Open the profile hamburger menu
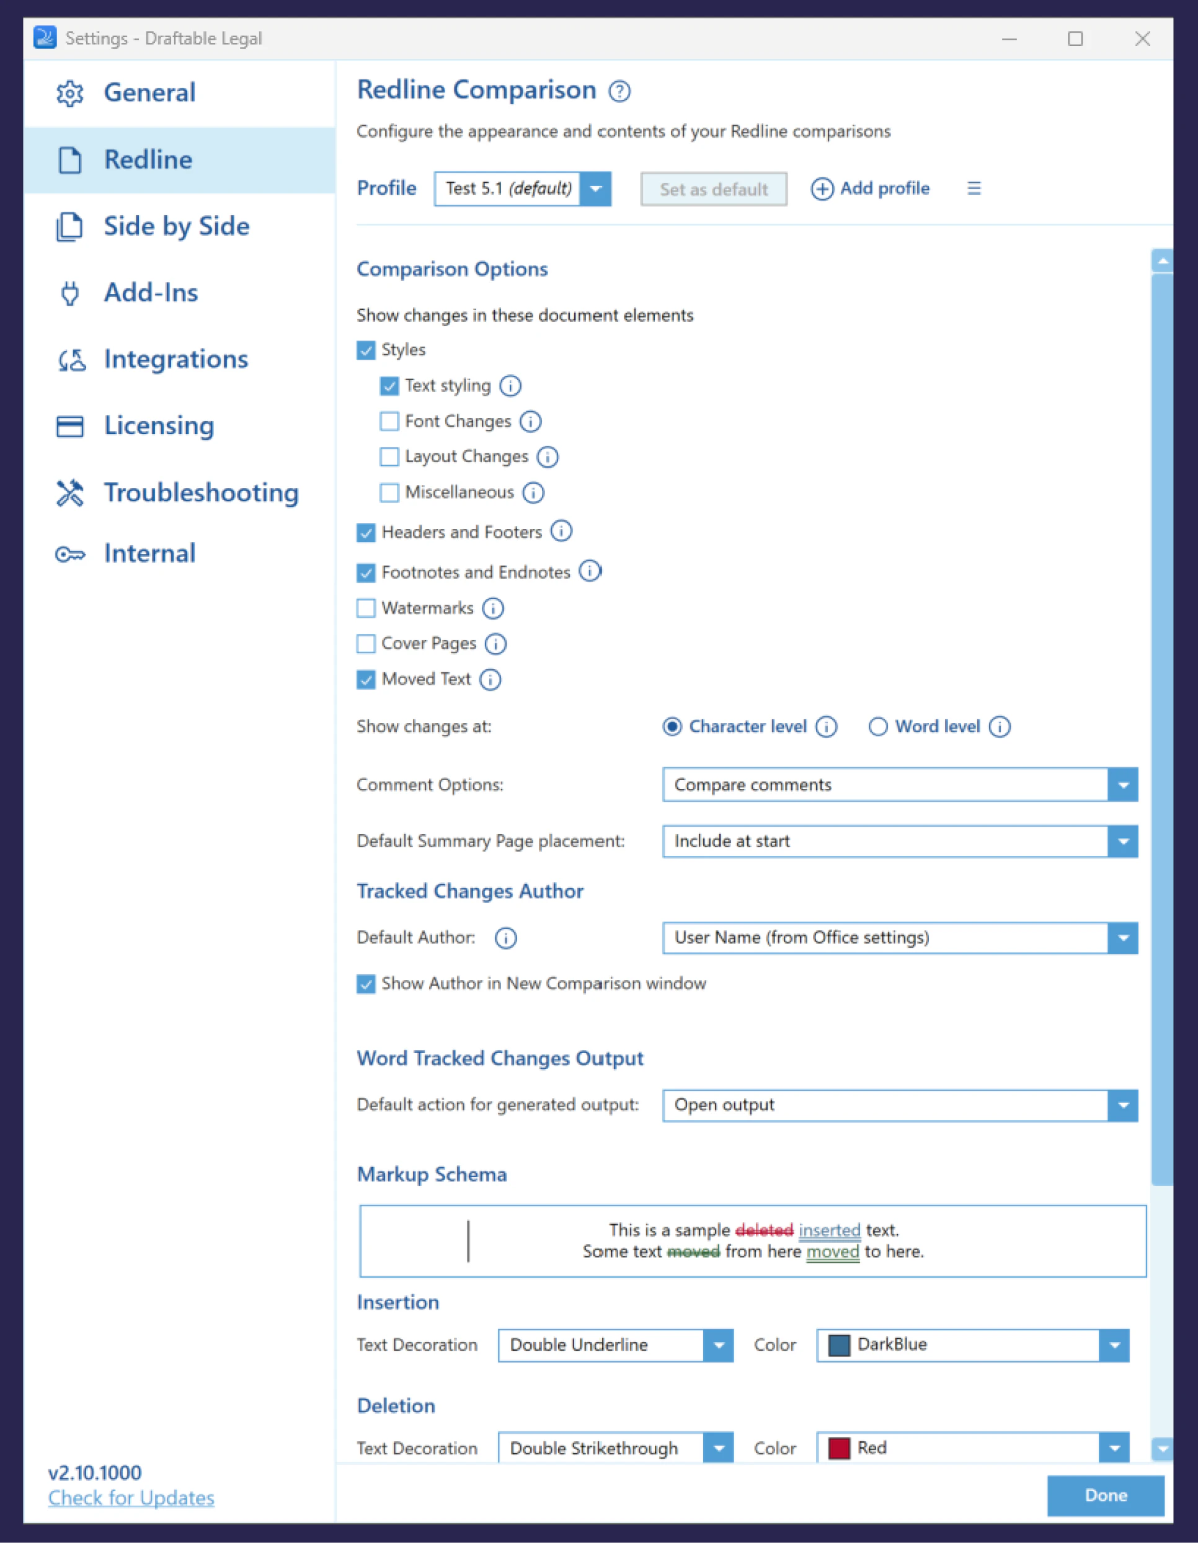Image resolution: width=1198 pixels, height=1543 pixels. pos(974,188)
